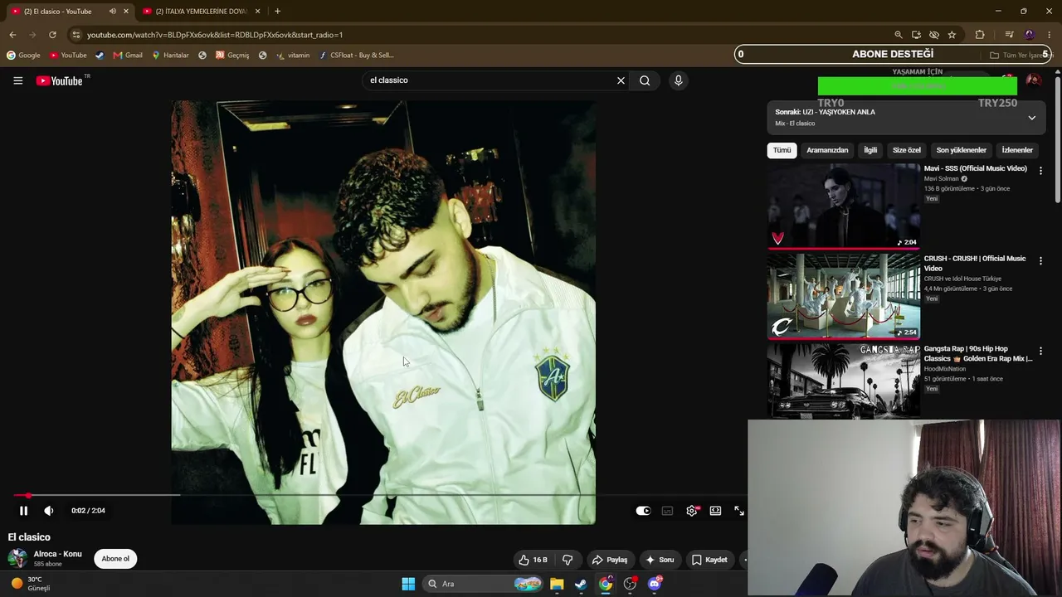Open the Windows Start menu
The height and width of the screenshot is (597, 1062).
408,584
